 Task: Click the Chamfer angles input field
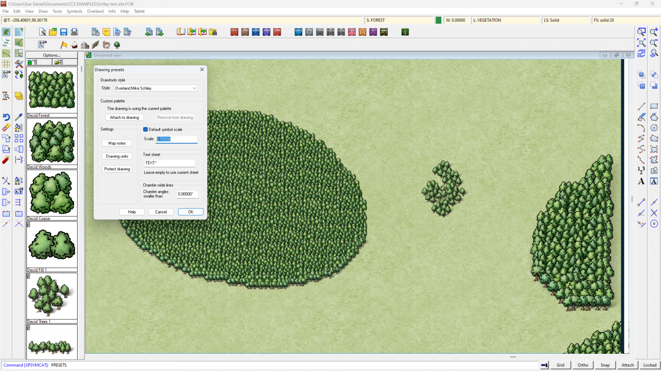point(188,194)
